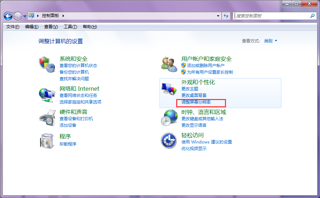Expand the arrow before 控制面板 breadcrumb
The width and height of the screenshot is (320, 198).
tap(38, 16)
